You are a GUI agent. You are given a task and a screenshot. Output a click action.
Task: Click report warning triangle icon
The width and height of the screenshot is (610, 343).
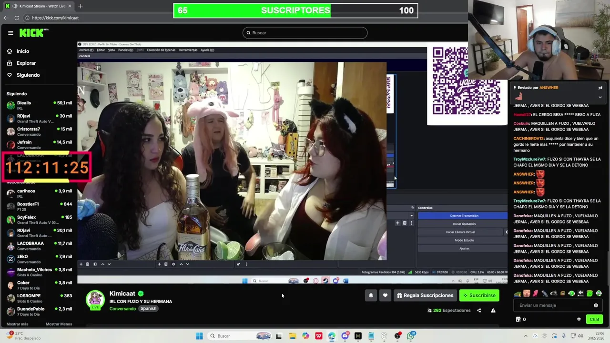click(493, 311)
